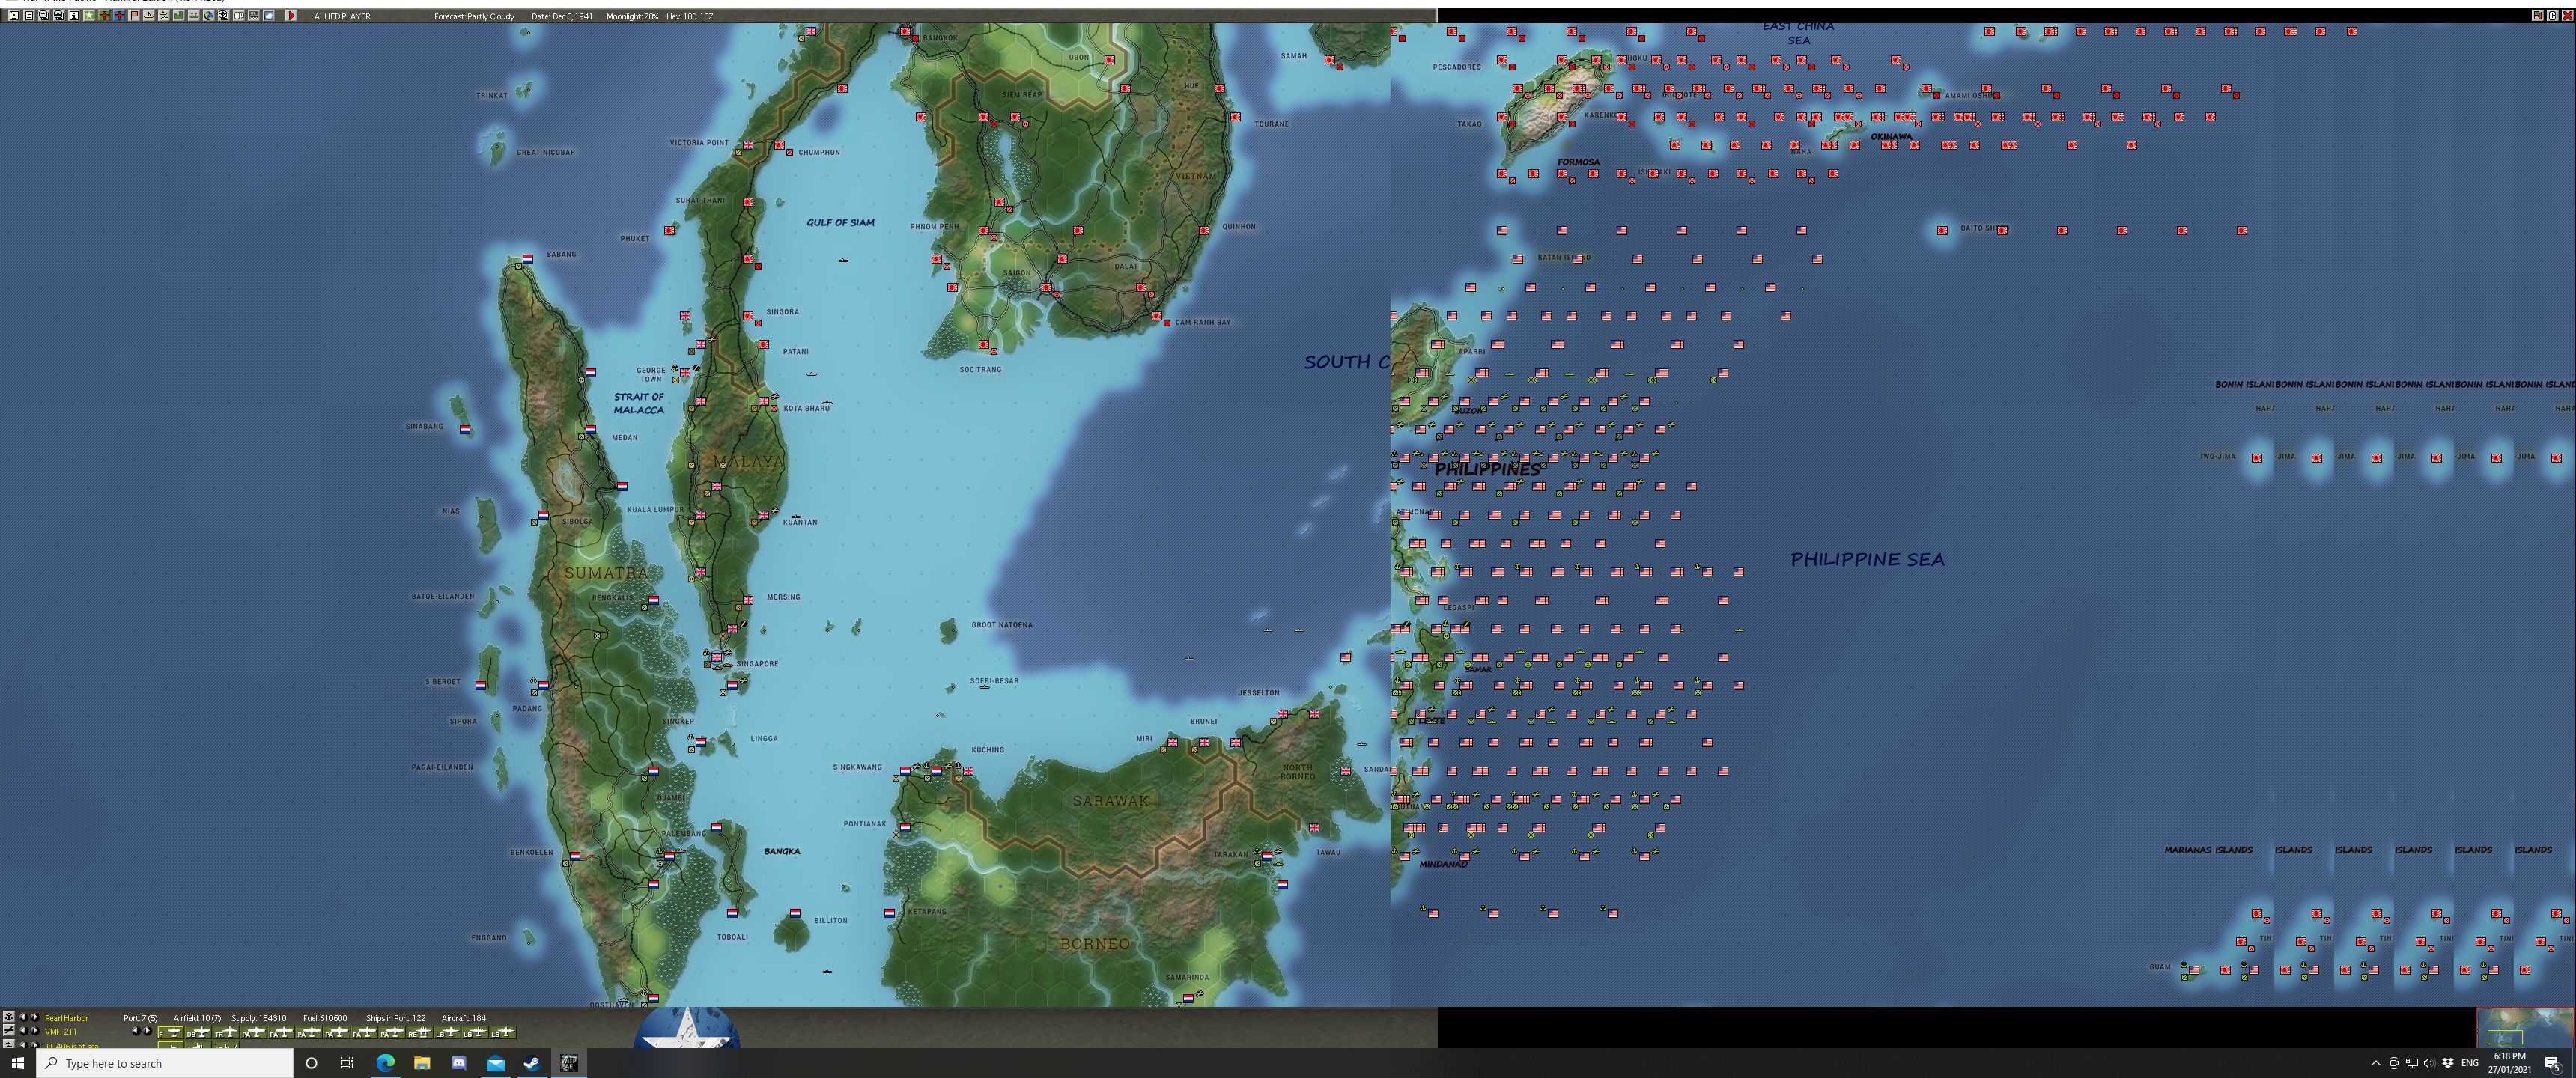Click the minimap in the bottom-right corner
The width and height of the screenshot is (2576, 1078).
pyautogui.click(x=2525, y=1027)
